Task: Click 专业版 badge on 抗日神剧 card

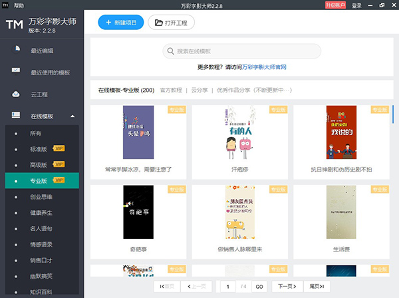Action: coord(380,110)
